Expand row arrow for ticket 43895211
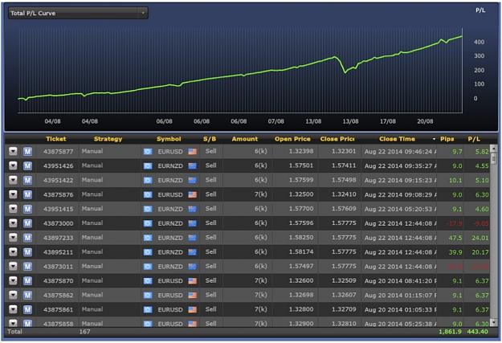 coord(13,252)
